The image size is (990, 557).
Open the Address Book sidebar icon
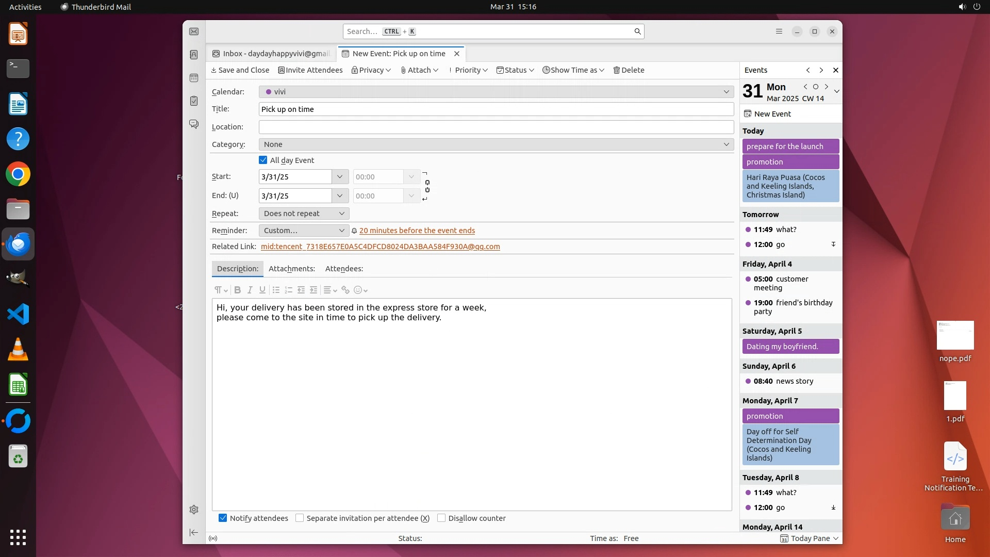tap(194, 55)
